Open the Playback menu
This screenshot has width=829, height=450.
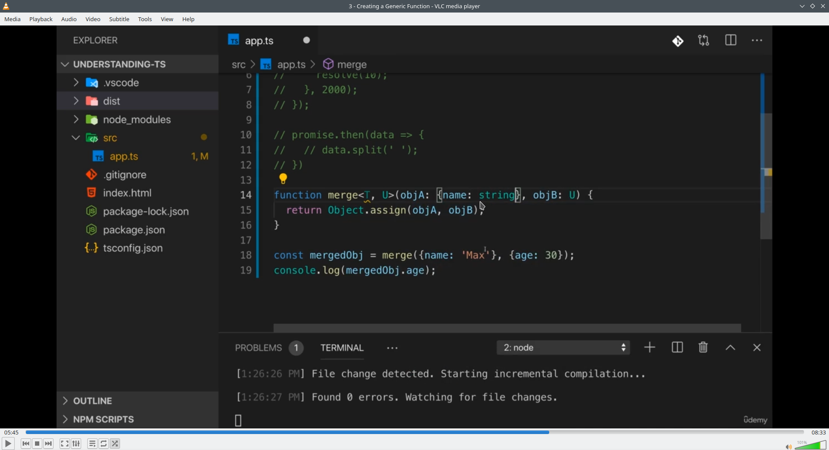point(41,19)
